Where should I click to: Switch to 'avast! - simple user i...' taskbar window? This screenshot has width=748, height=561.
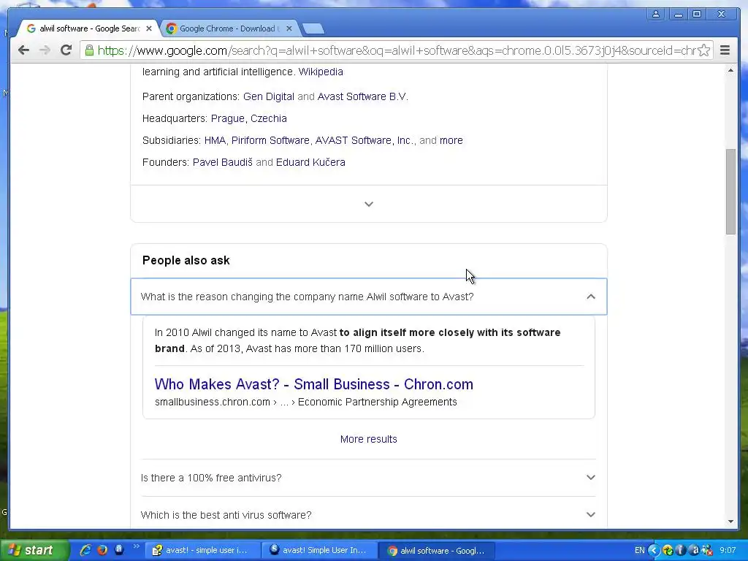click(202, 551)
